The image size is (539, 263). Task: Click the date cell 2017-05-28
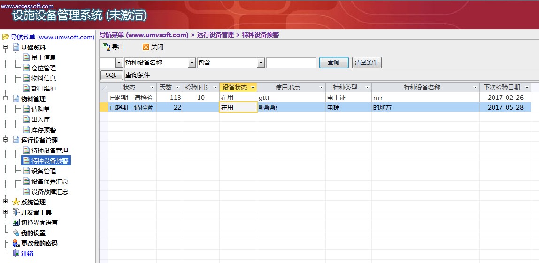coord(505,107)
